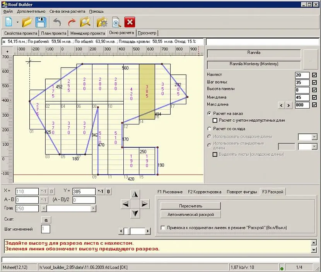Image resolution: width=321 pixels, height=272 pixels.
Task: Create a new project with the blank document icon
Action: pyautogui.click(x=9, y=22)
